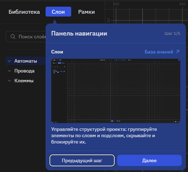Select the Автоматы layer row
Viewport: 188px width, 172px height.
(x=26, y=61)
